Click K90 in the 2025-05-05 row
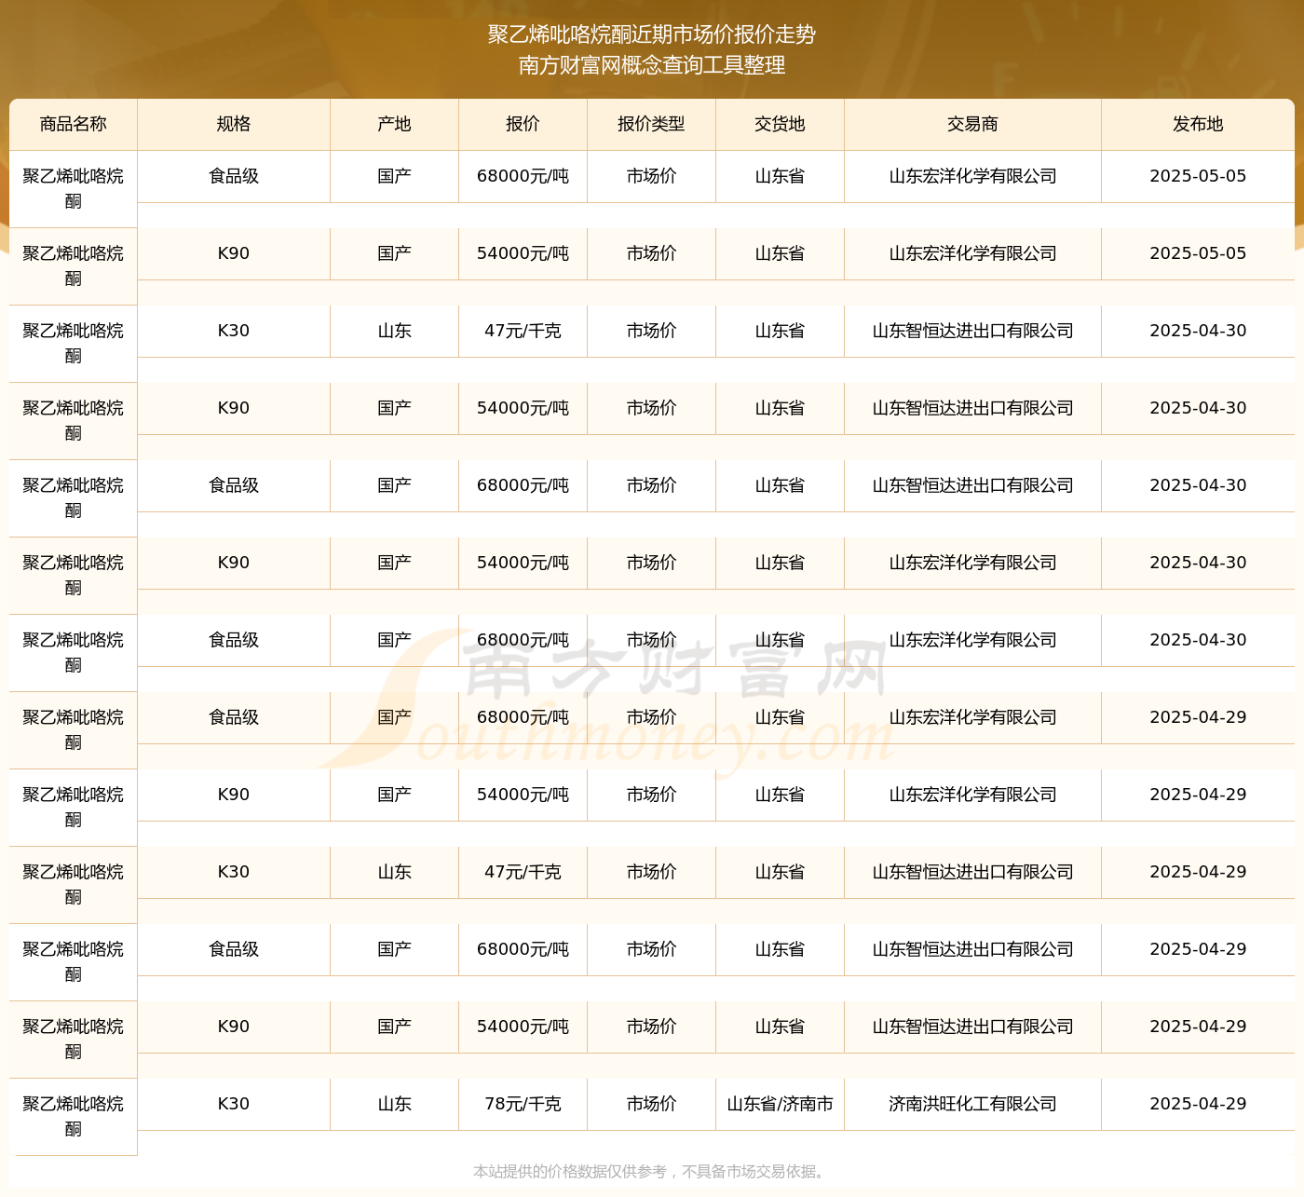 coord(234,253)
